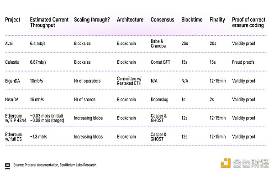This screenshot has width=274, height=173.
Task: Select the Scaling through? column header
Action: coord(92,20)
